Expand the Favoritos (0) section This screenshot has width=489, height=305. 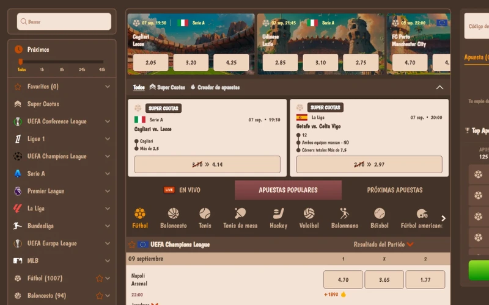point(108,87)
